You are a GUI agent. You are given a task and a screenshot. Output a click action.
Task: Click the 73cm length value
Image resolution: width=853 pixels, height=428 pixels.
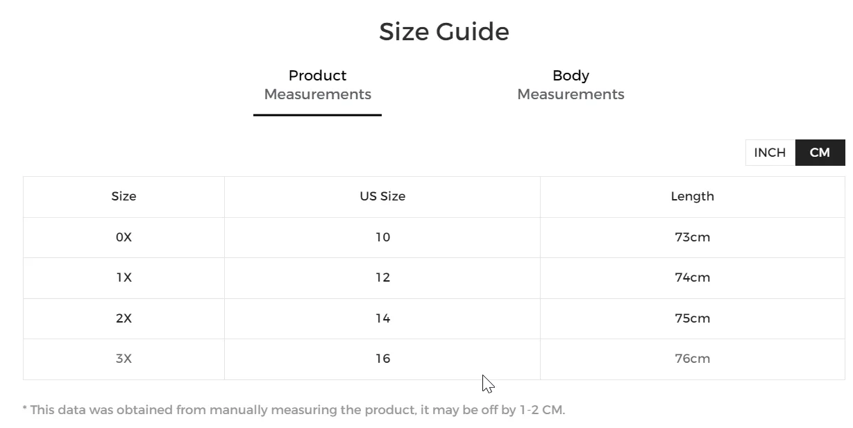692,237
